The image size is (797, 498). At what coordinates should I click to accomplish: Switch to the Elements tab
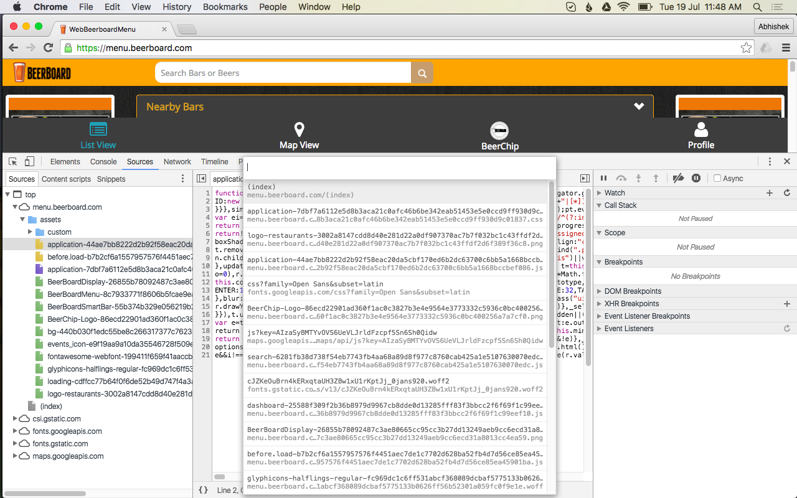click(65, 161)
